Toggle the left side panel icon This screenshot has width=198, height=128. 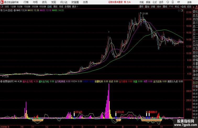[2, 7]
